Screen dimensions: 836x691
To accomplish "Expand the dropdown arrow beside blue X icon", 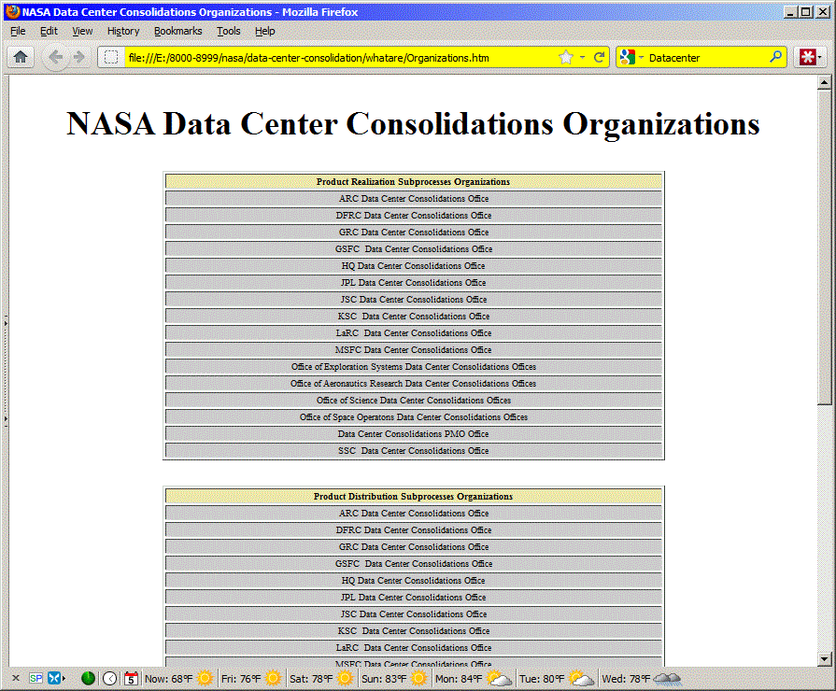I will (64, 678).
